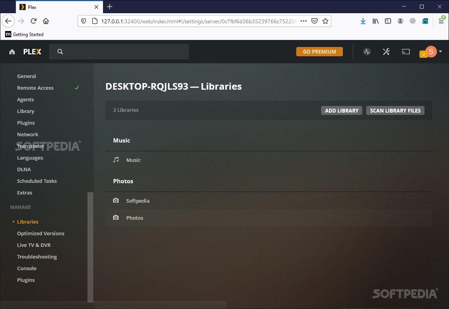Screen dimensions: 449x309
Task: Open Library settings in sidebar
Action: tap(26, 111)
